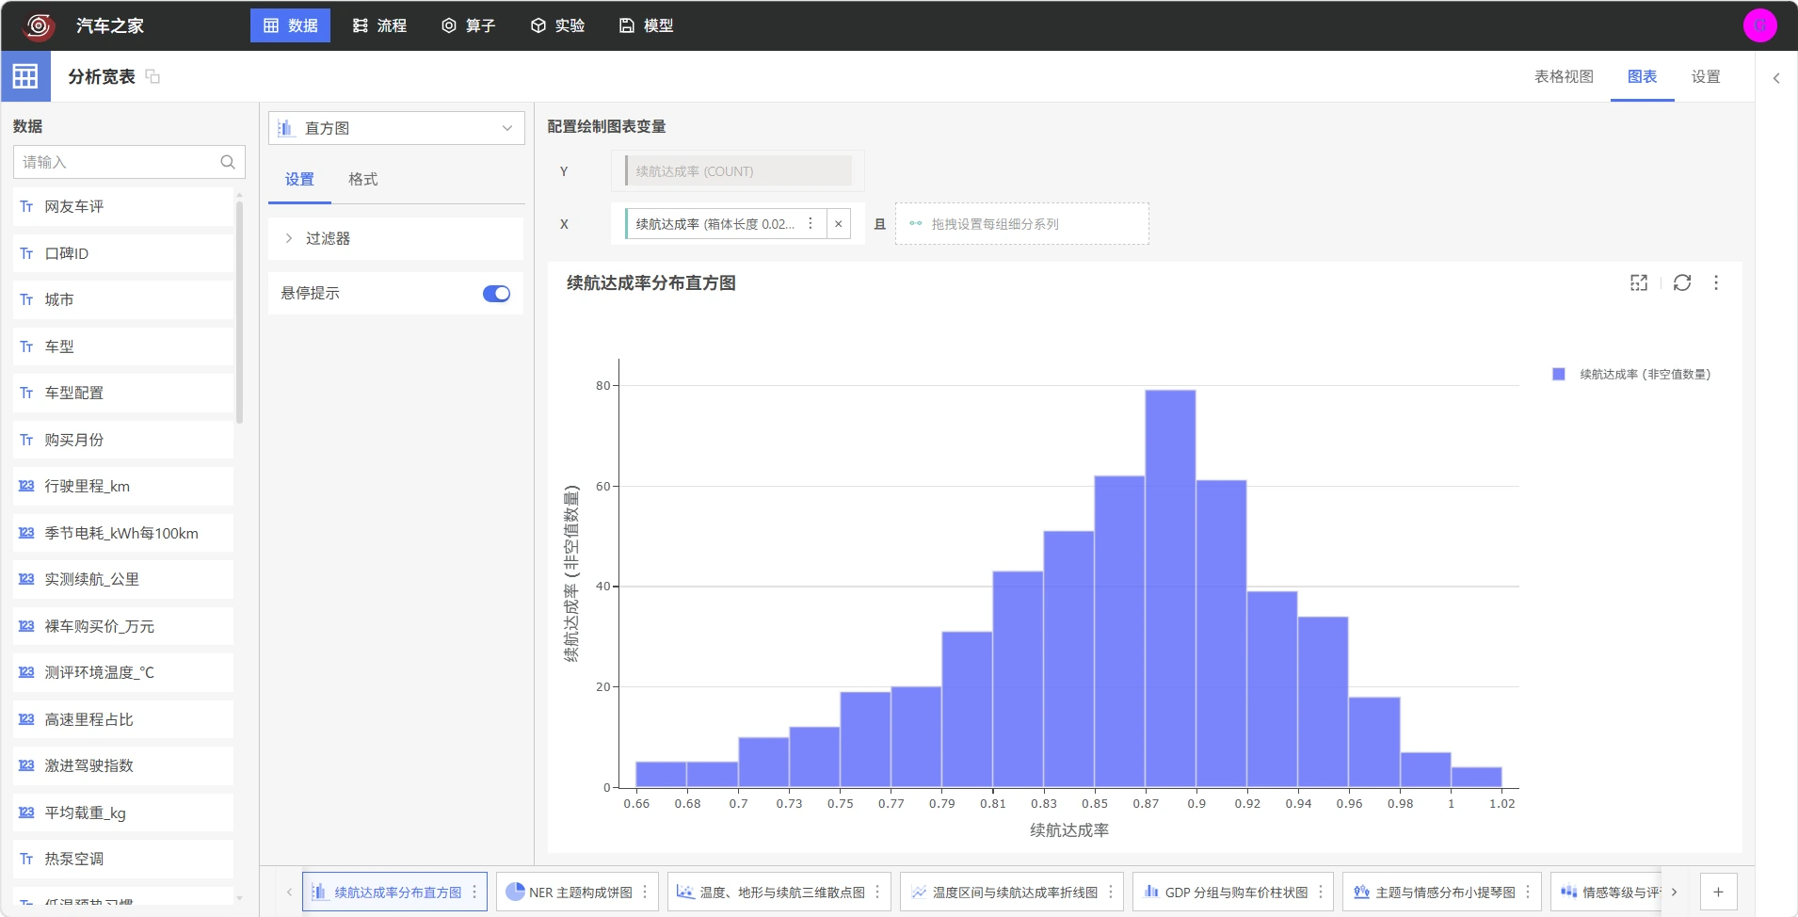Click the tallest histogram bar at 0.87
The image size is (1798, 917).
[1170, 588]
